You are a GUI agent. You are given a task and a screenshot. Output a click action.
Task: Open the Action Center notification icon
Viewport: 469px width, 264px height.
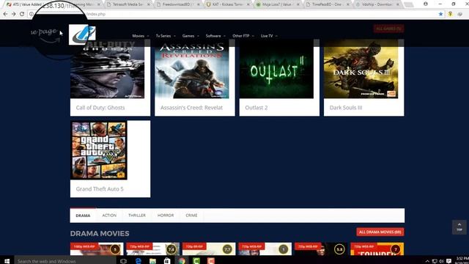[x=448, y=261]
